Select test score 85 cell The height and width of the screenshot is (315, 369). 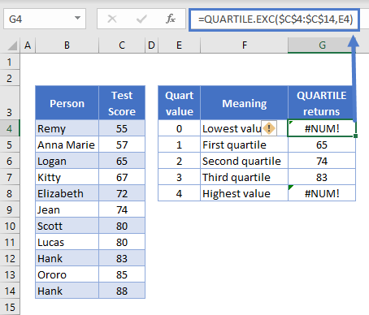[122, 274]
